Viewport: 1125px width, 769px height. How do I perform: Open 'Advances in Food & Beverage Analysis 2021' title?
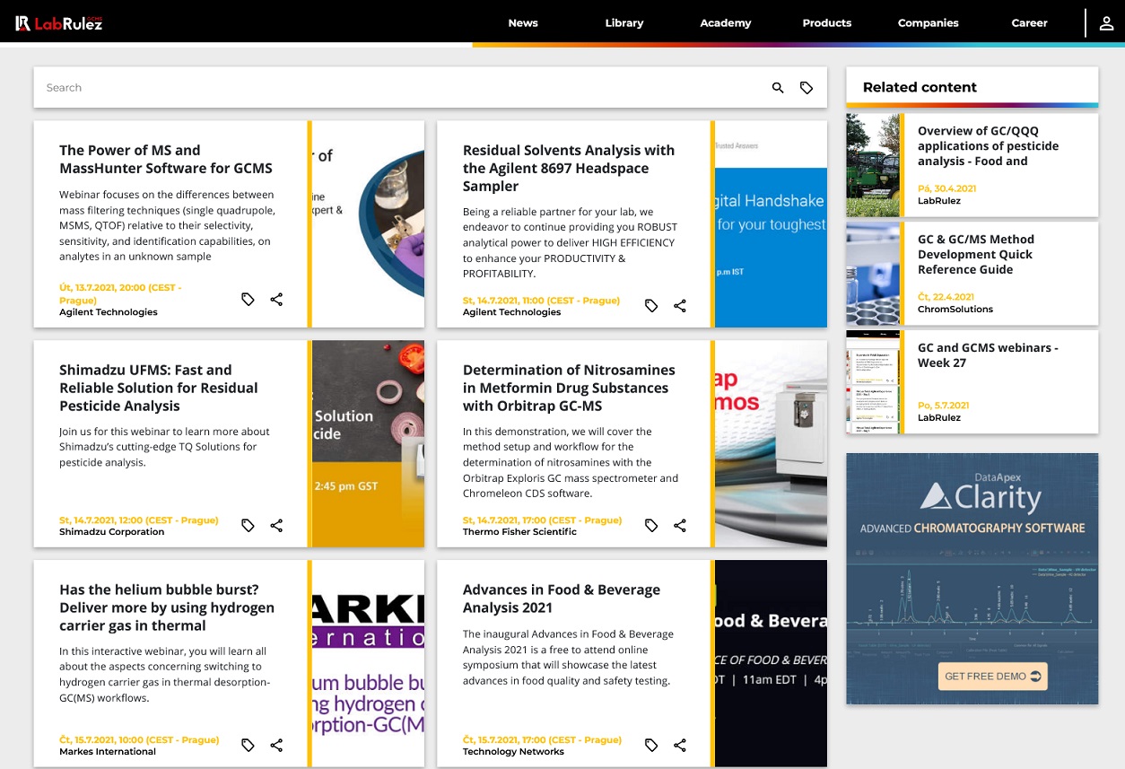click(x=562, y=599)
